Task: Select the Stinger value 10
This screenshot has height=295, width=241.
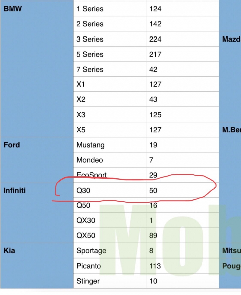Action: [x=153, y=281]
